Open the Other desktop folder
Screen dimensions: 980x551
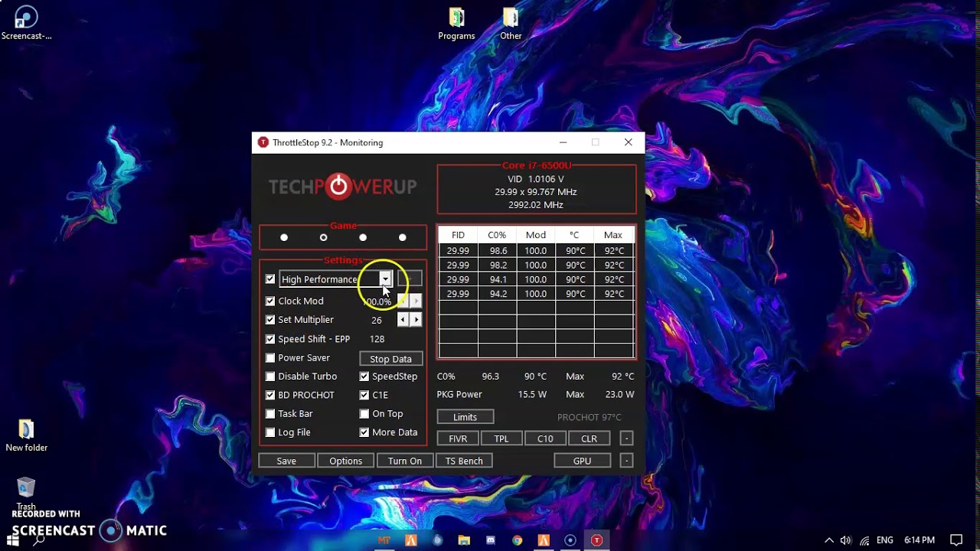coord(511,24)
